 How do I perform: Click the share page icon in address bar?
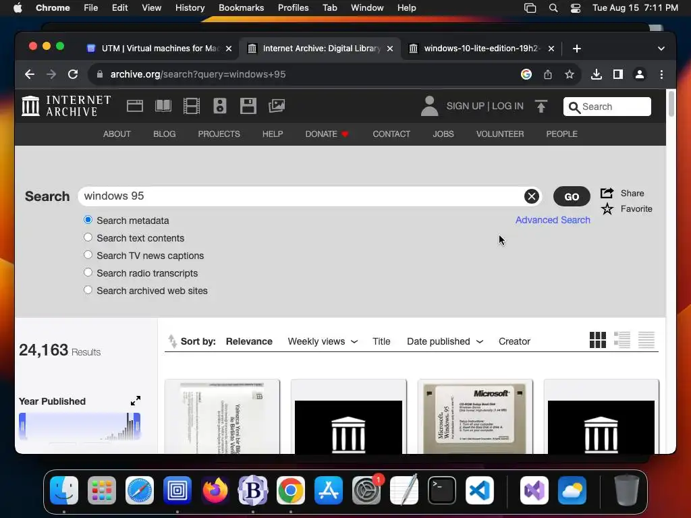[548, 74]
